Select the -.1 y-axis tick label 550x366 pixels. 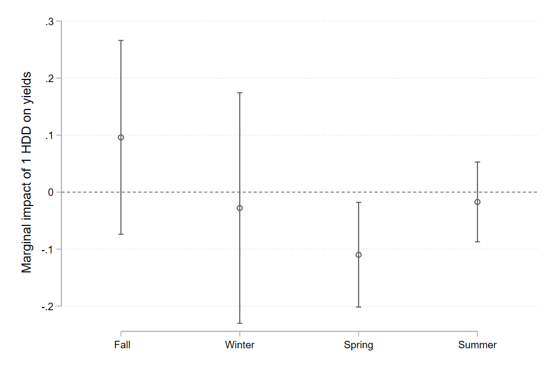pos(49,249)
